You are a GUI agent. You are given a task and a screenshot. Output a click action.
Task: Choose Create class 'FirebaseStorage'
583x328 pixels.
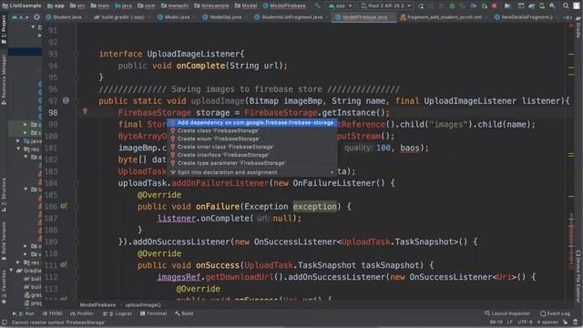pyautogui.click(x=252, y=131)
